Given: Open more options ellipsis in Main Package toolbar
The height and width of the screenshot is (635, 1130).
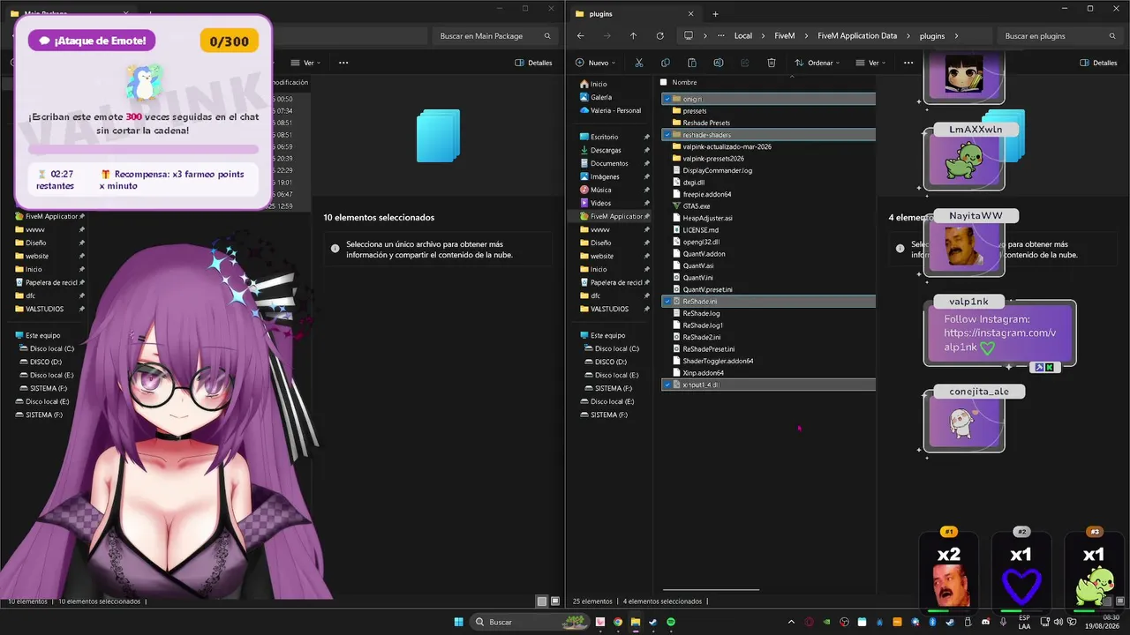Looking at the screenshot, I should point(343,63).
